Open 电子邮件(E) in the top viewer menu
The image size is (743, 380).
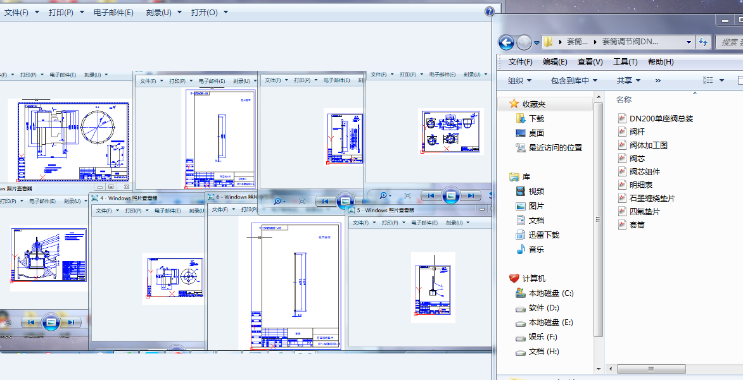point(114,12)
